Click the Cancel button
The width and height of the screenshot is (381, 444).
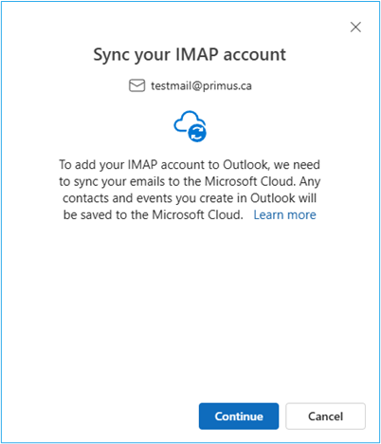(325, 416)
